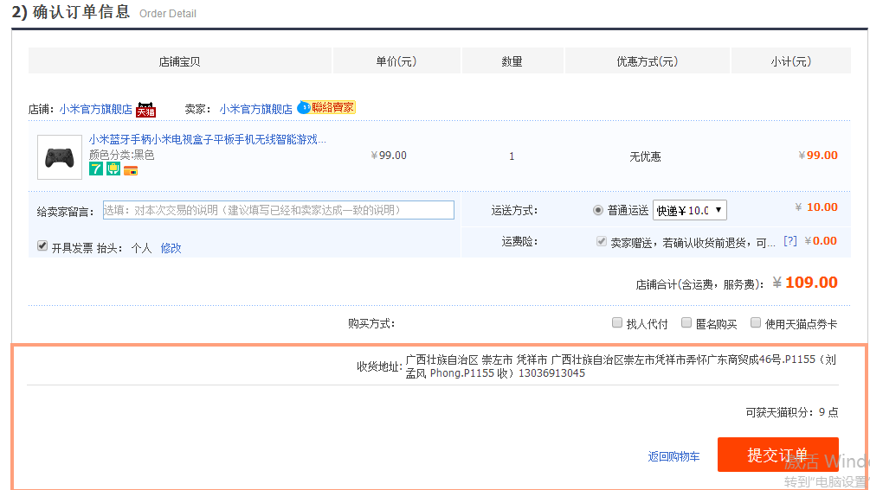Click the 给卖家留言 message input field
The width and height of the screenshot is (870, 490).
[279, 210]
